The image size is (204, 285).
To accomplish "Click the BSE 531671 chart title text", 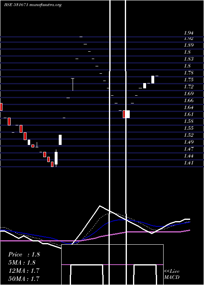I will (33, 5).
